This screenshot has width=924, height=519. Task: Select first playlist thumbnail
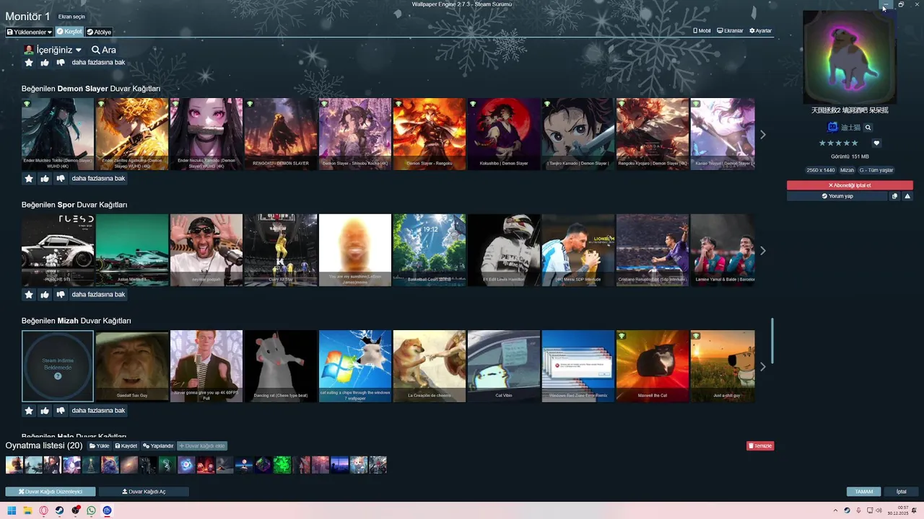[x=14, y=465]
